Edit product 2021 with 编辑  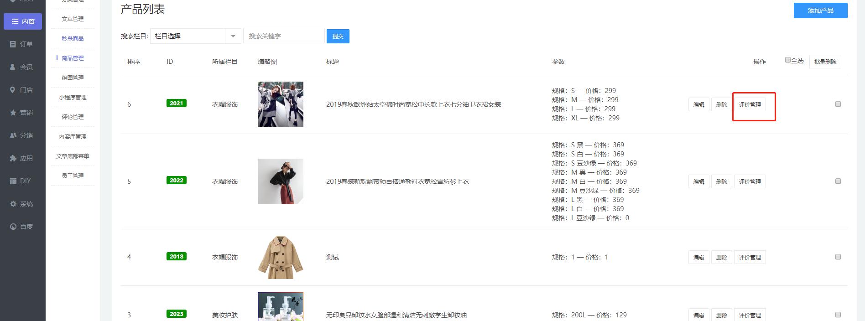tap(698, 104)
